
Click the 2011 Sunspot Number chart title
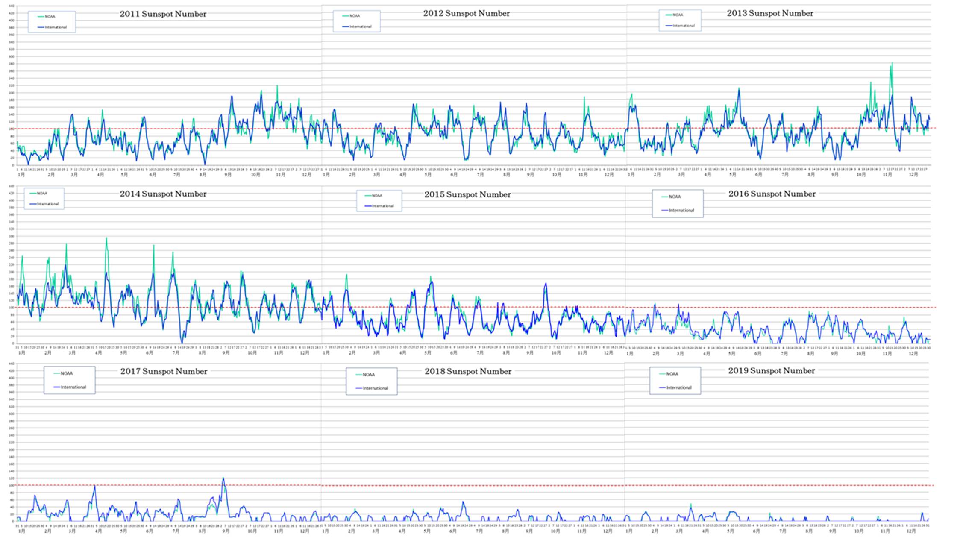[163, 14]
